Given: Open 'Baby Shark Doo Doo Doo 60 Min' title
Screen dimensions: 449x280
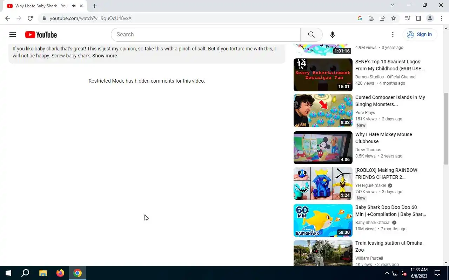Looking at the screenshot, I should tap(390, 211).
